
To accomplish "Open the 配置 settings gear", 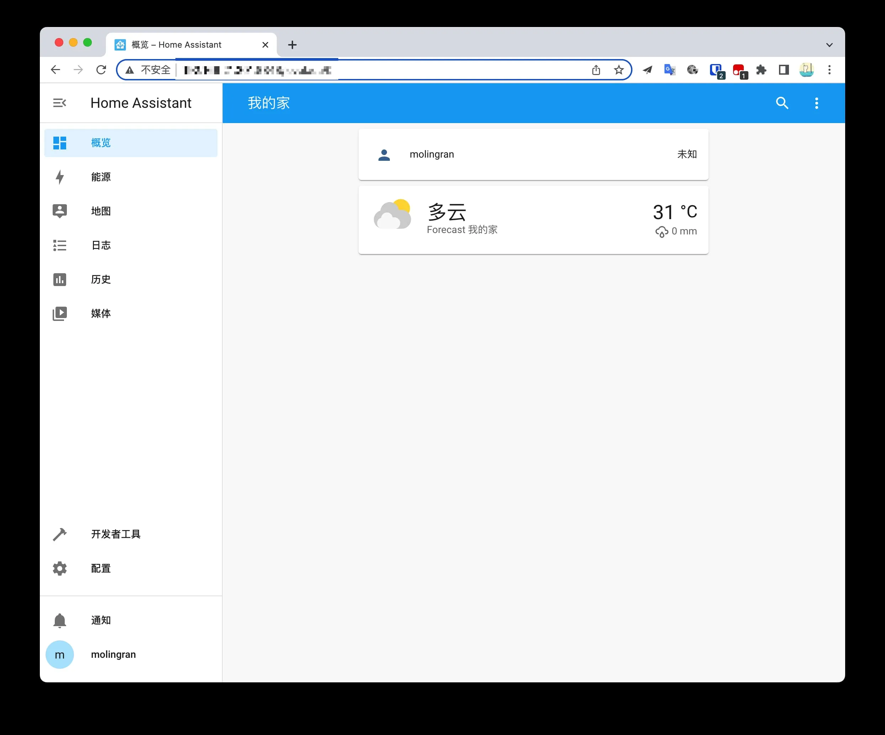I will tap(101, 568).
